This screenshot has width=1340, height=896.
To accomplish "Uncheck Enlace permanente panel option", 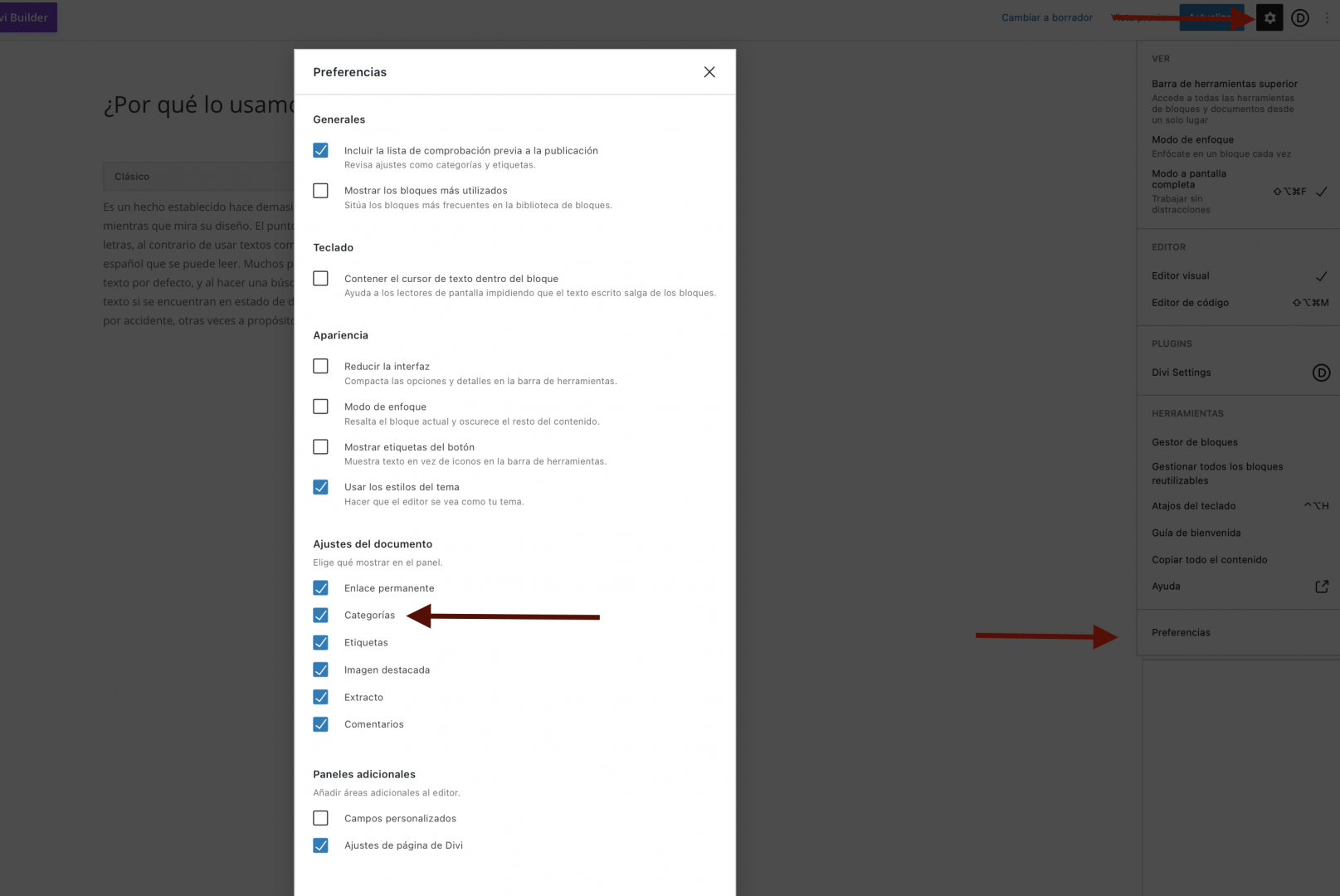I will point(320,588).
